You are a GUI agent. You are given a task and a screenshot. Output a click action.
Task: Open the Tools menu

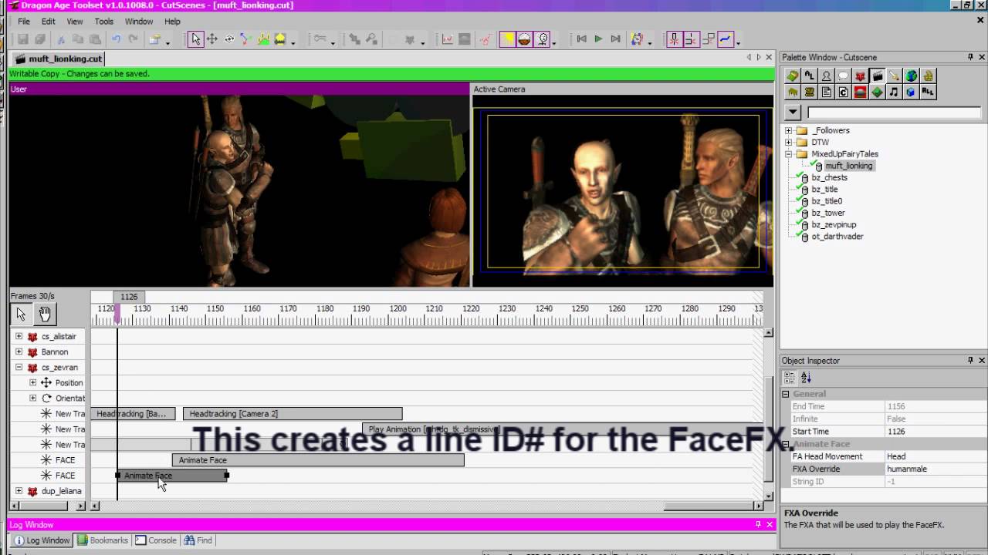tap(103, 22)
